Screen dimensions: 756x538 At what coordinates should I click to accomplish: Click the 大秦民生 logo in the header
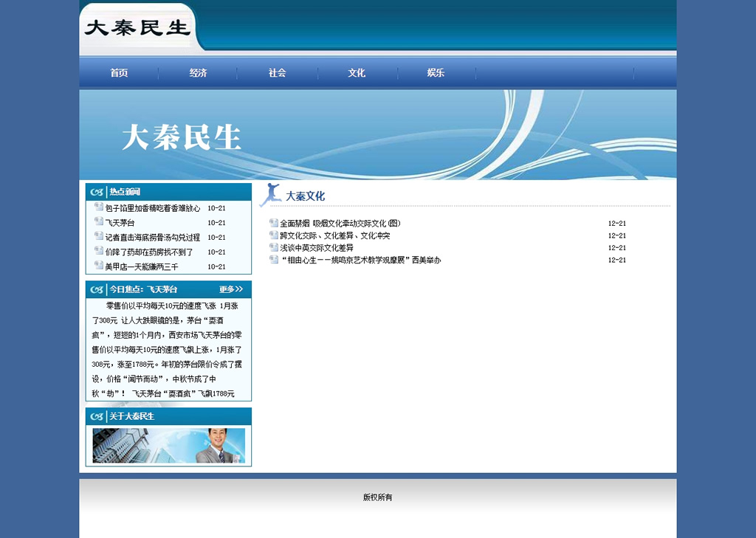(137, 28)
